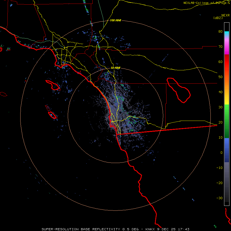The width and height of the screenshot is (231, 231).
Task: Click the "SUPER-RESOLUTION BASE REFLECTIVITY 0.5 DEG" caption
Action: coord(90,229)
